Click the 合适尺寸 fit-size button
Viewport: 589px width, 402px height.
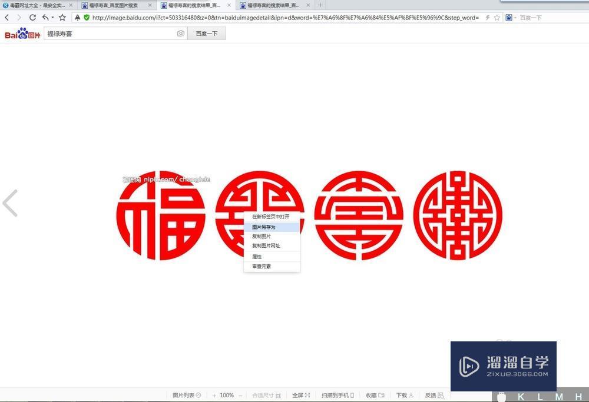tap(266, 396)
